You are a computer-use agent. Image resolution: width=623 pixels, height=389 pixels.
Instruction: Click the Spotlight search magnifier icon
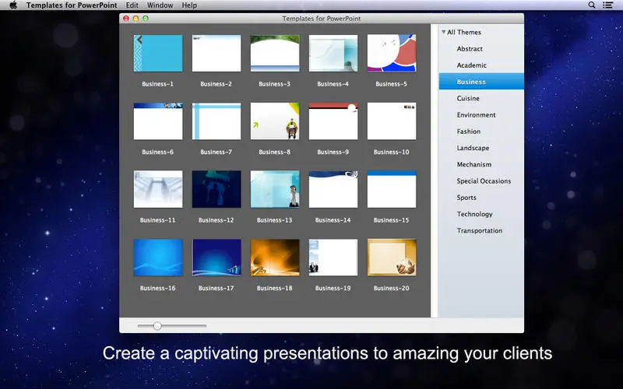592,5
